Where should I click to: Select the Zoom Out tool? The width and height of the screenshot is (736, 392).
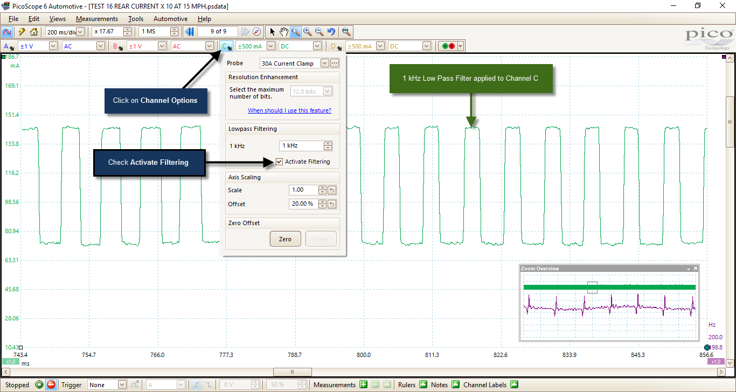click(x=319, y=32)
